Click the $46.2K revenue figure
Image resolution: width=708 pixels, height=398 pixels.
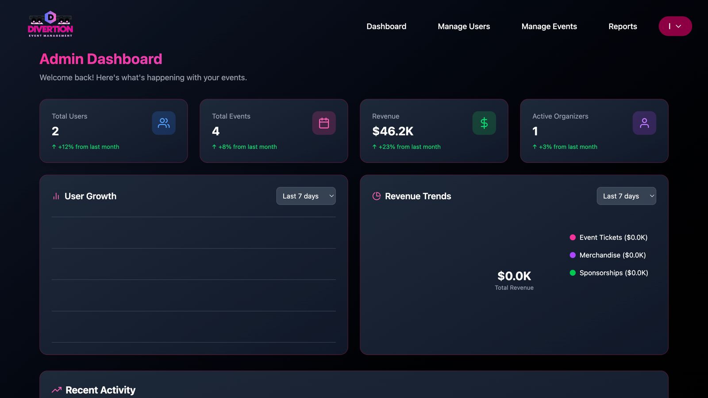pyautogui.click(x=393, y=131)
